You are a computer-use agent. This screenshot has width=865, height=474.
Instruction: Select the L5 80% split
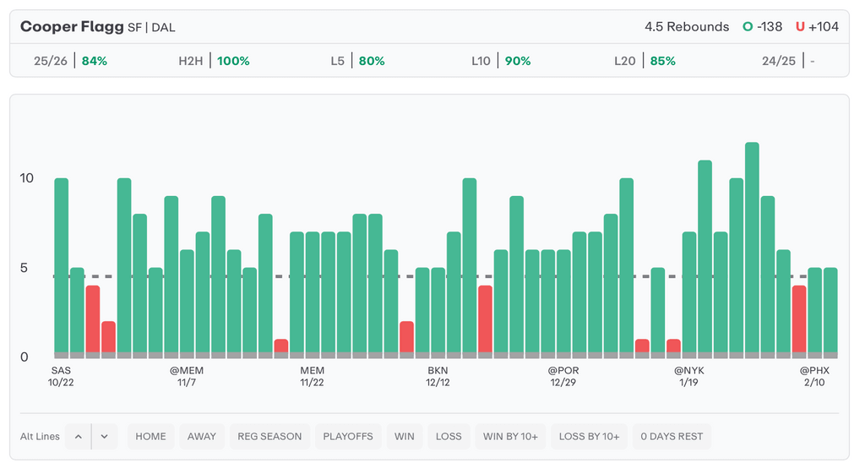pos(357,61)
